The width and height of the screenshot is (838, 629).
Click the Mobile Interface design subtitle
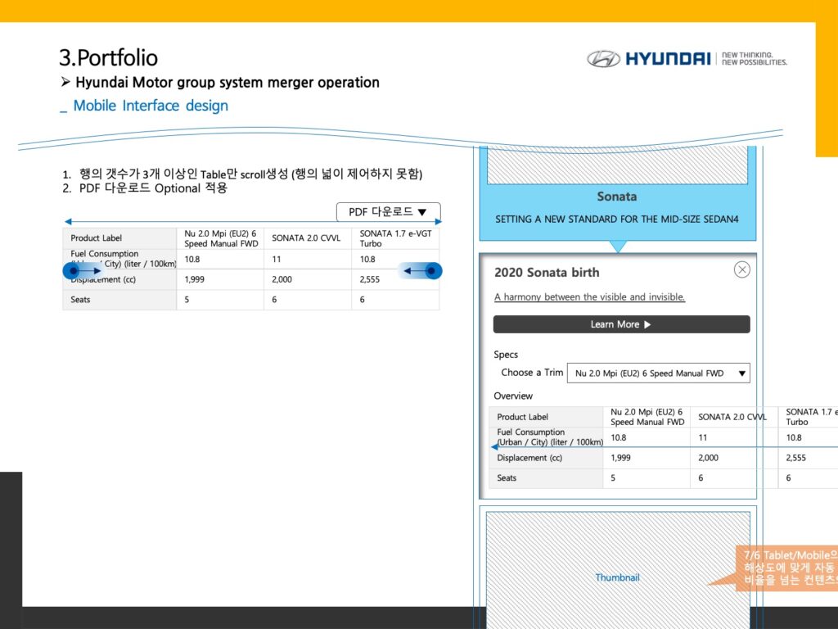[x=151, y=106]
